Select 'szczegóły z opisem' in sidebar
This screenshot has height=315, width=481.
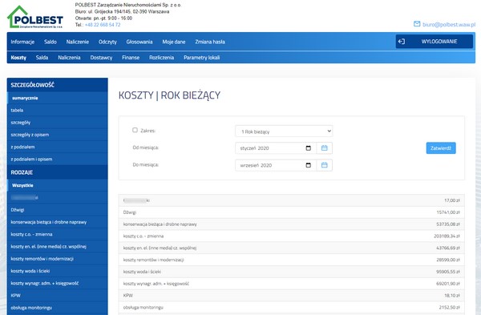pos(58,135)
